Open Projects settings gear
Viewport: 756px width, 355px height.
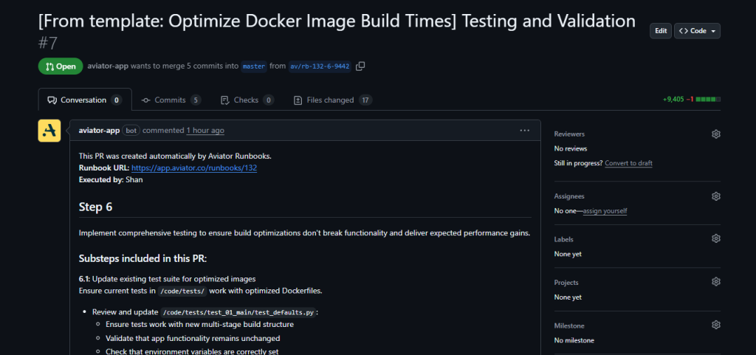715,282
